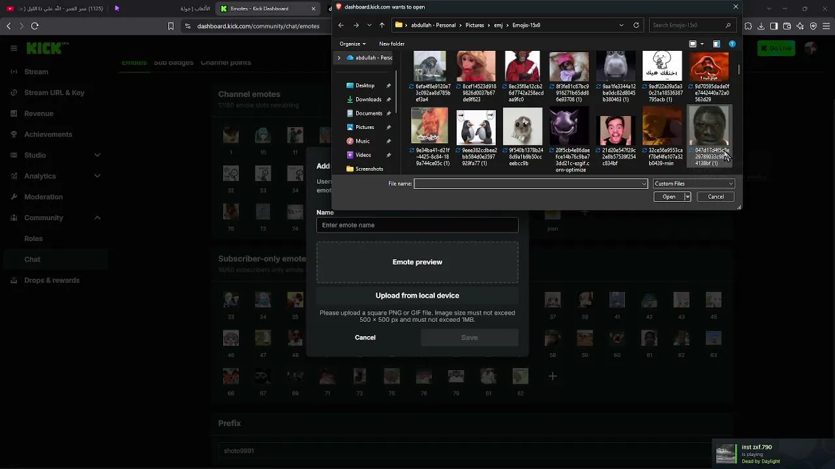Bookmark this page in the browser
The height and width of the screenshot is (469, 835).
click(171, 26)
